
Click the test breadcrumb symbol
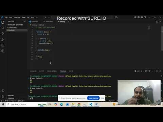[x=42, y=25]
